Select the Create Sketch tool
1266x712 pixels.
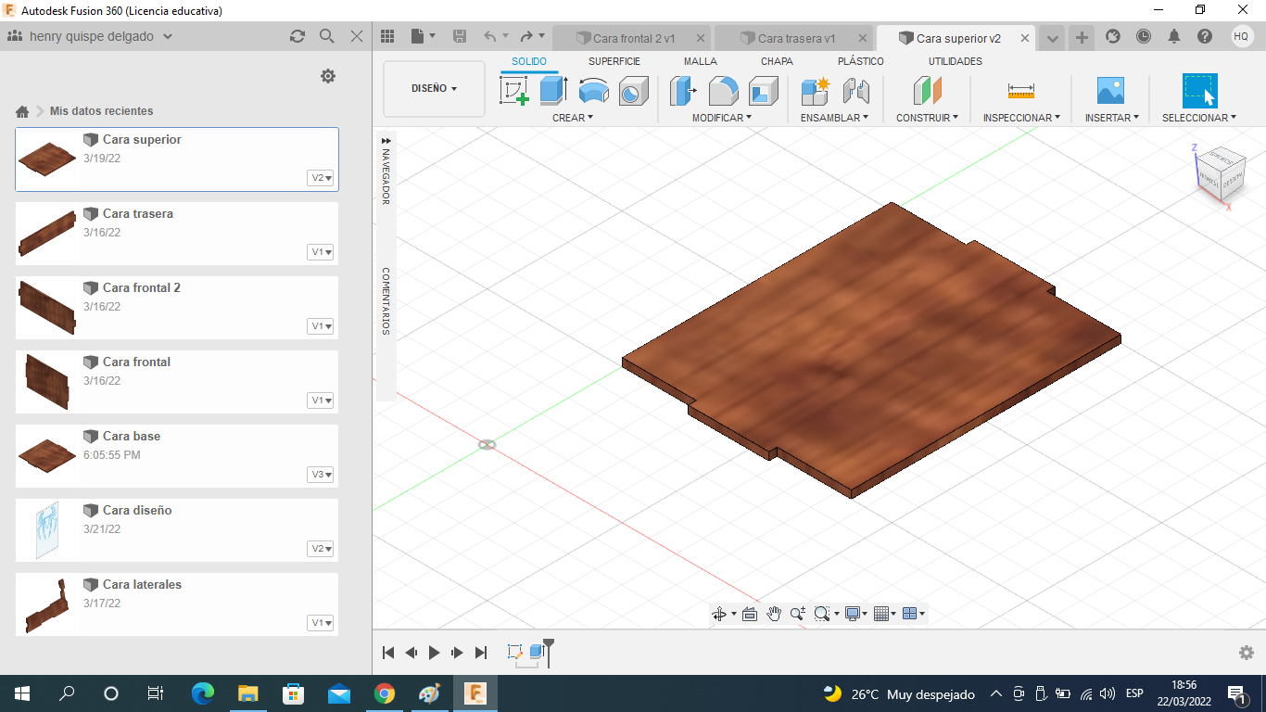(x=514, y=91)
